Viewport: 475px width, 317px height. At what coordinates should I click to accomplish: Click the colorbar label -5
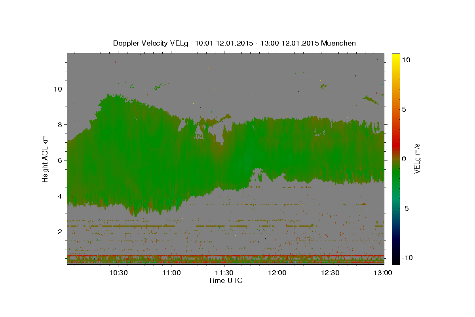pyautogui.click(x=405, y=208)
